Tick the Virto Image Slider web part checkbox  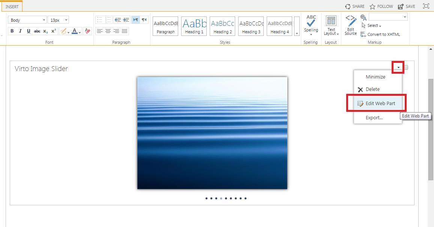(x=406, y=67)
